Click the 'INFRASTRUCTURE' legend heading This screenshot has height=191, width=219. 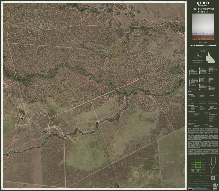pyautogui.click(x=192, y=123)
